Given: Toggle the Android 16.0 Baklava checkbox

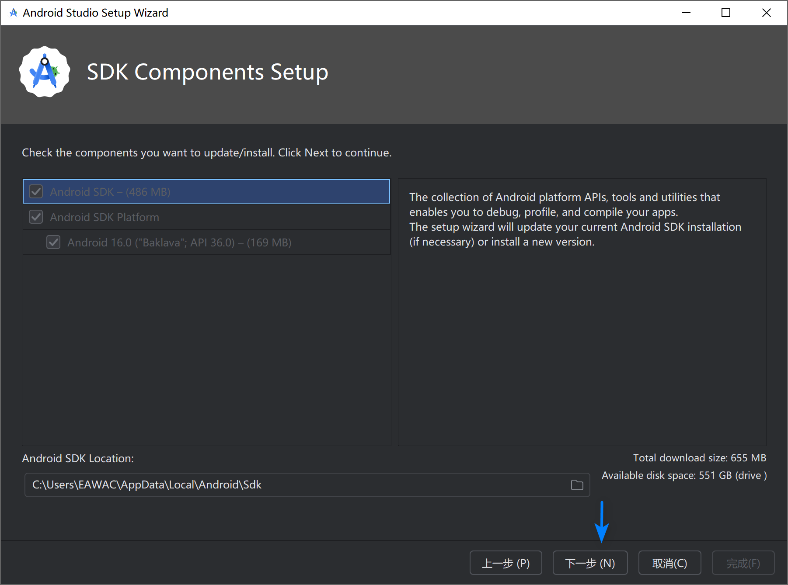Looking at the screenshot, I should tap(53, 242).
